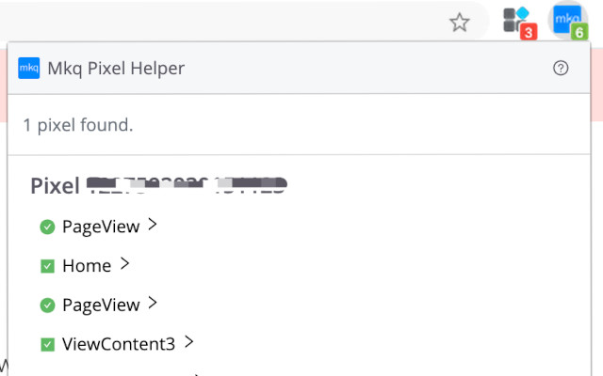Expand the first PageView event chevron
This screenshot has width=603, height=376.
point(153,226)
